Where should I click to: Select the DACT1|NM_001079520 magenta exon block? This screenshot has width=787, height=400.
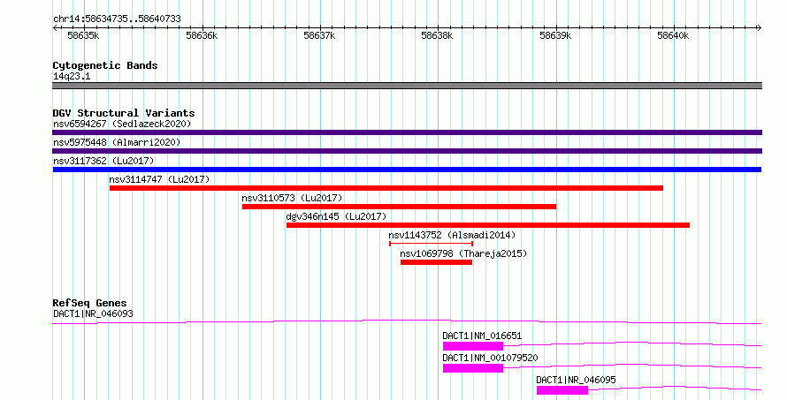(473, 368)
